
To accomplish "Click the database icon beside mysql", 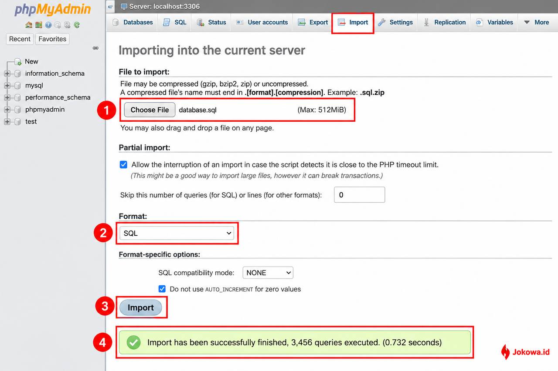I will click(x=17, y=86).
